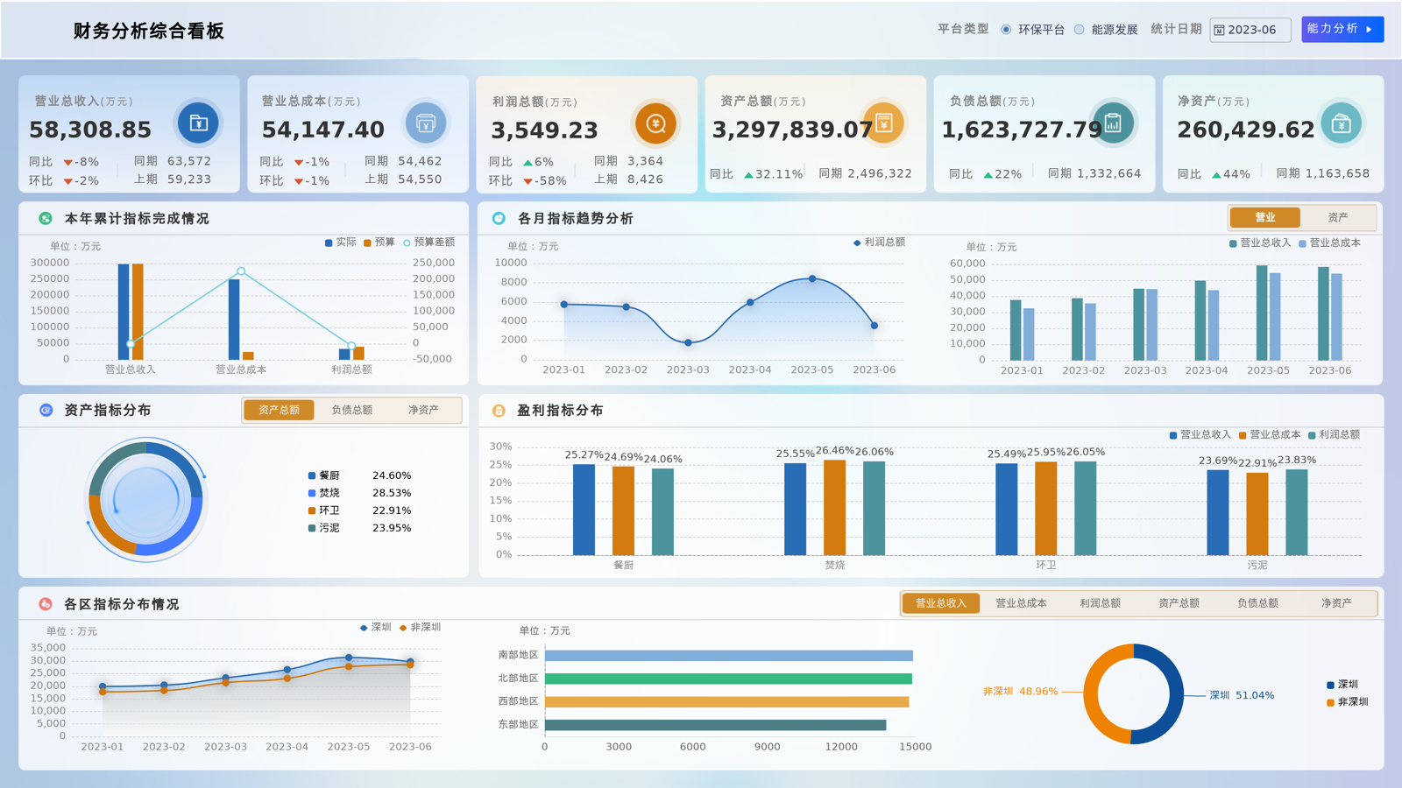Click the 能力分析 button
1402x788 pixels.
point(1342,29)
